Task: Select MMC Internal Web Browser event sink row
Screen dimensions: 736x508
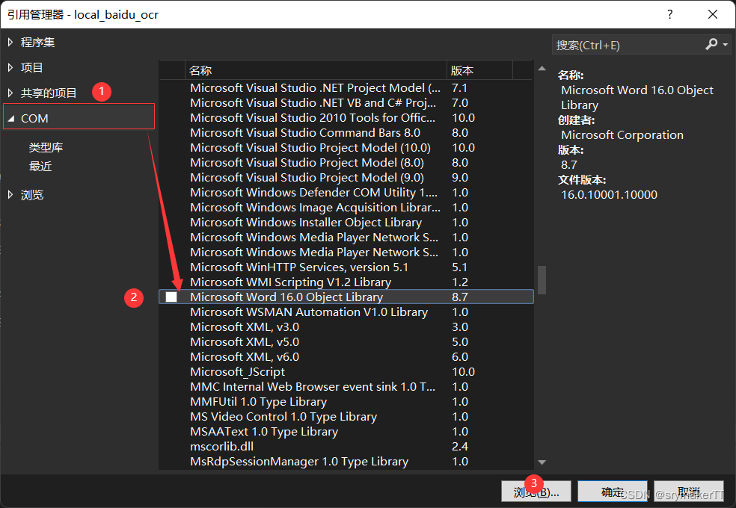Action: (346, 387)
